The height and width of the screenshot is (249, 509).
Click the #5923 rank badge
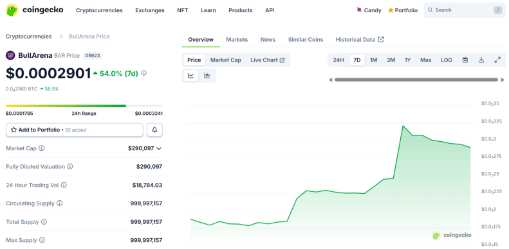point(93,56)
